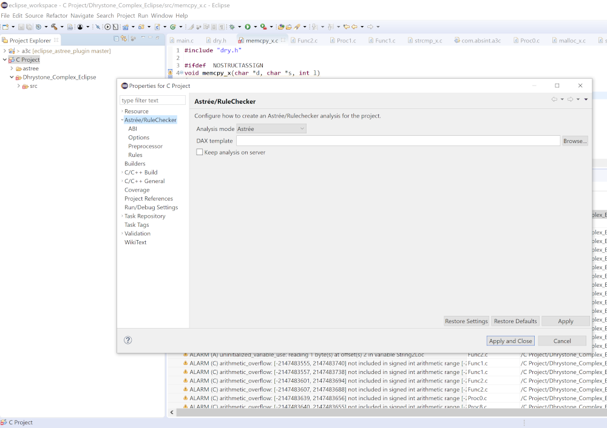The image size is (607, 428).
Task: Click the green Run play icon
Action: click(x=248, y=27)
